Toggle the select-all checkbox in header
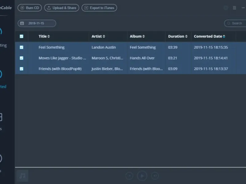 22,36
